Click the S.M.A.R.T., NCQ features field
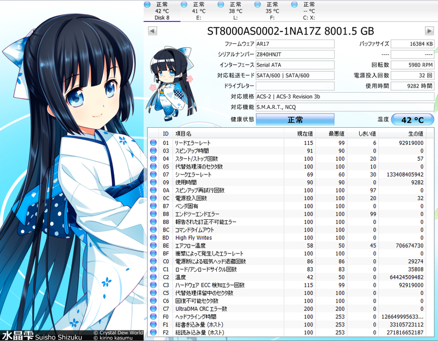 (345, 107)
